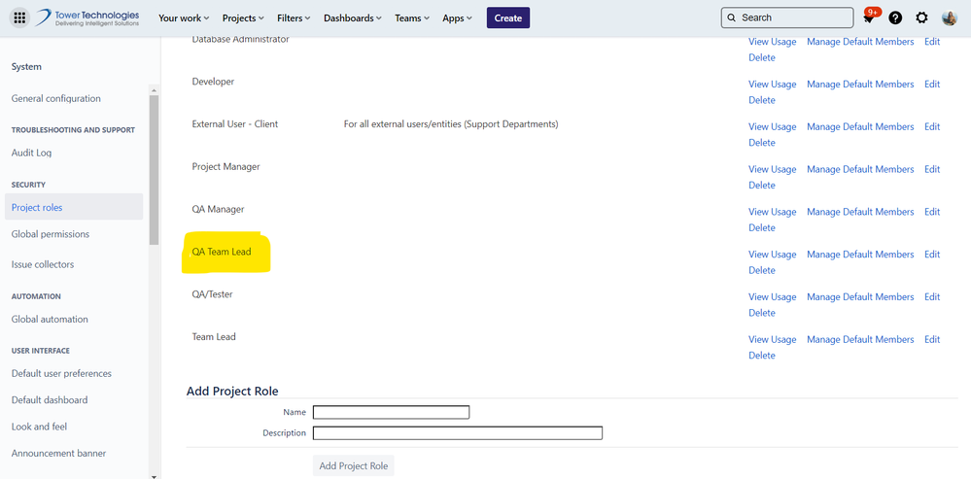Expand the Projects menu
Viewport: 971px width, 479px height.
243,17
